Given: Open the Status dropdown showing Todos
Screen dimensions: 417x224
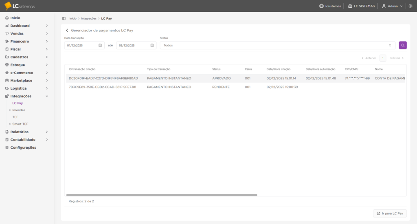Looking at the screenshot, I should [x=277, y=45].
